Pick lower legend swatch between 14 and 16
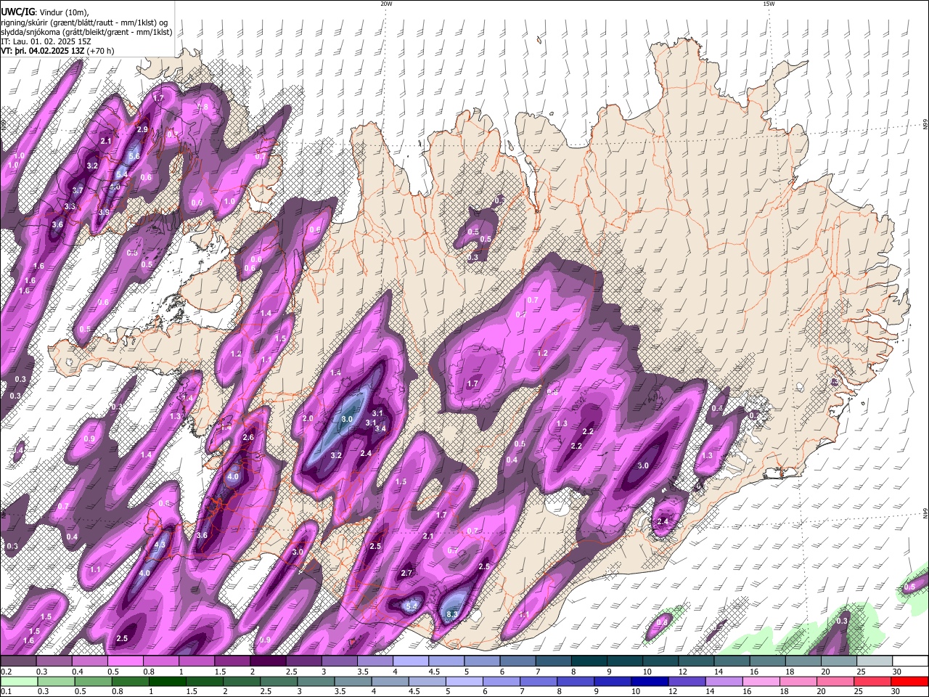This screenshot has height=697, width=929. tap(724, 681)
